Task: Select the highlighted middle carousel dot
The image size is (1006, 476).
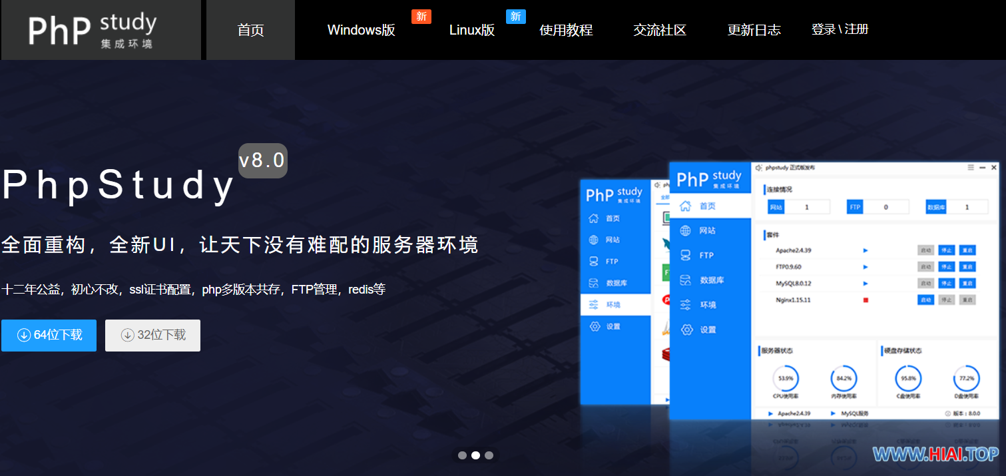Action: (x=475, y=455)
